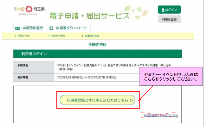Open the 申請団体選択 tab
The height and width of the screenshot is (126, 204).
point(30,28)
